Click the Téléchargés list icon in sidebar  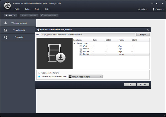(x=6, y=30)
